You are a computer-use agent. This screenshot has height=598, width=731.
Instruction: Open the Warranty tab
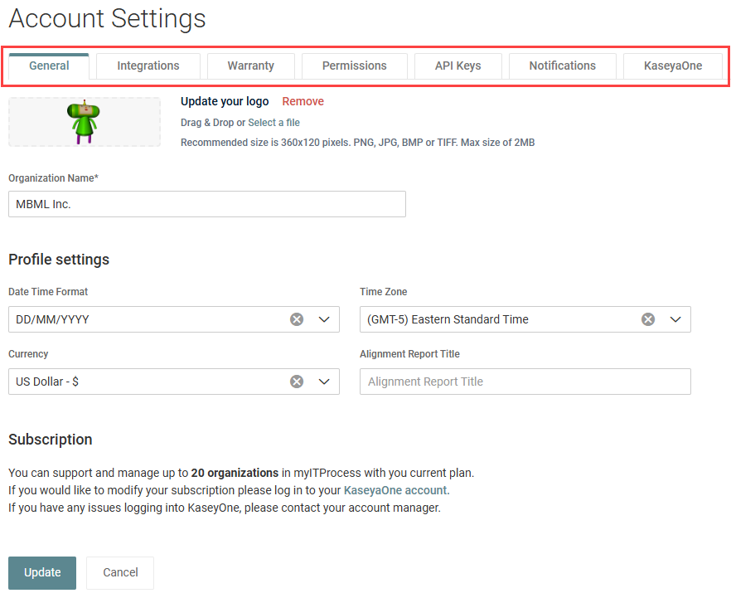coord(250,66)
